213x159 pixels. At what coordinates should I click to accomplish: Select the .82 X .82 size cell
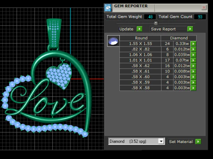tap(140, 49)
